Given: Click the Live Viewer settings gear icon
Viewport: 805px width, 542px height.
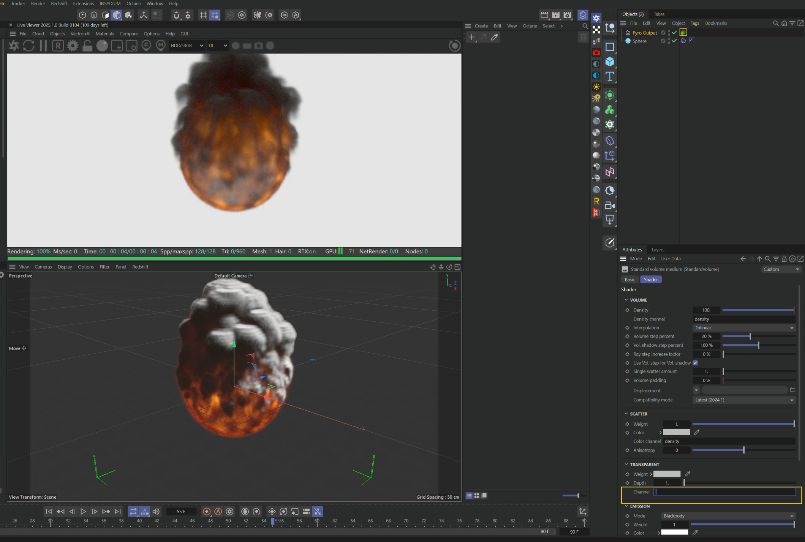Looking at the screenshot, I should [73, 46].
